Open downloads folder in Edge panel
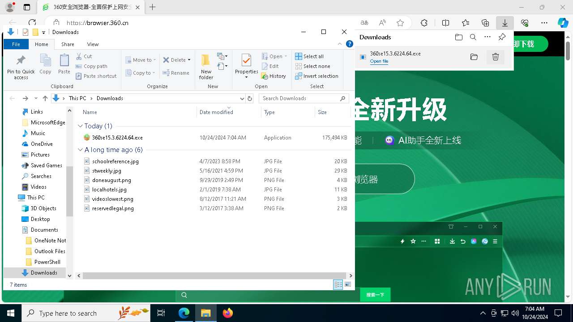The image size is (573, 322). (x=459, y=37)
